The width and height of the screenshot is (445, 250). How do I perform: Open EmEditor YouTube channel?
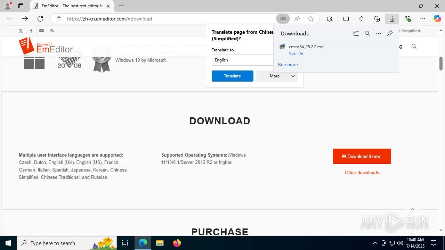tap(41, 31)
